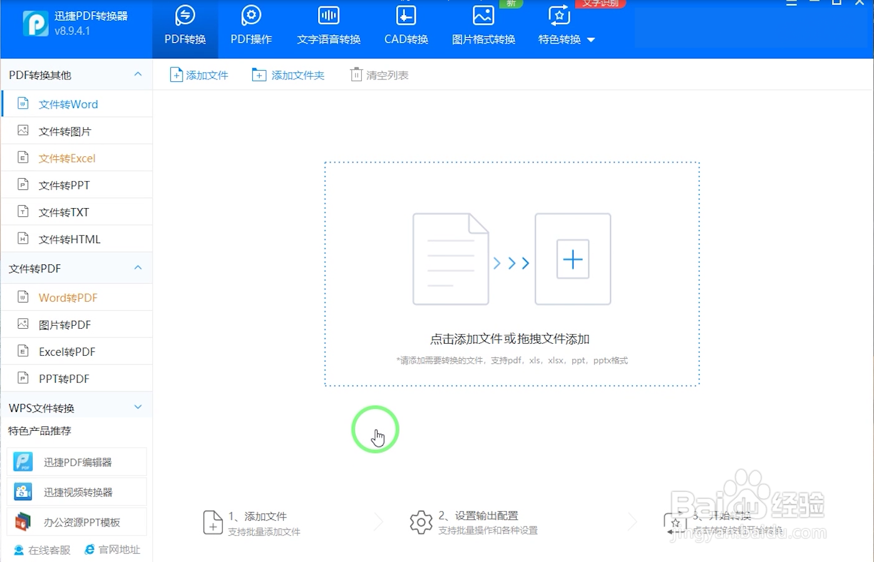This screenshot has width=874, height=562.
Task: Click the 特色产品推荐 heading
Action: tap(39, 431)
